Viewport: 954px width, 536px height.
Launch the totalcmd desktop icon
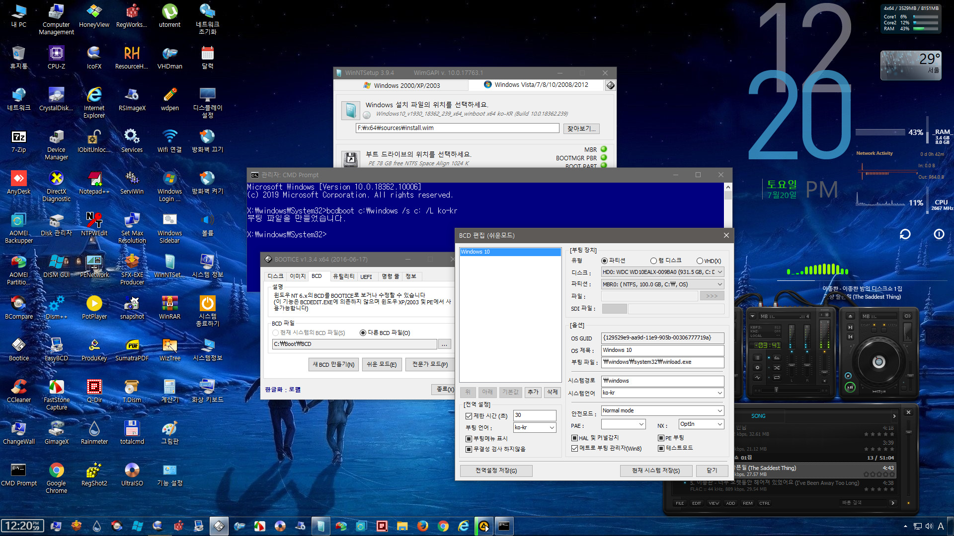pyautogui.click(x=132, y=433)
